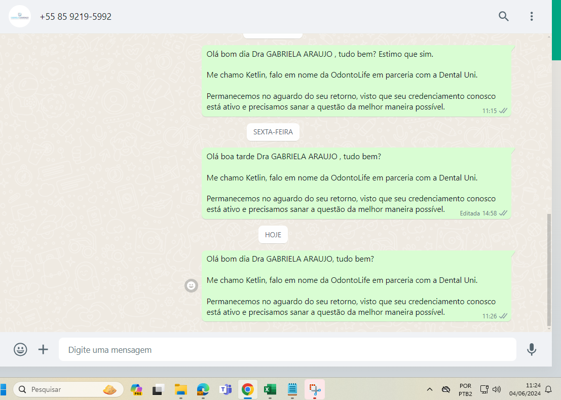This screenshot has height=400, width=561.
Task: Click the cloud sync tray icon
Action: [446, 389]
